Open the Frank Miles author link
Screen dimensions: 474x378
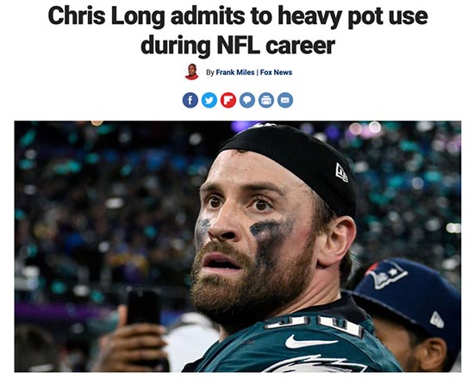(x=235, y=72)
